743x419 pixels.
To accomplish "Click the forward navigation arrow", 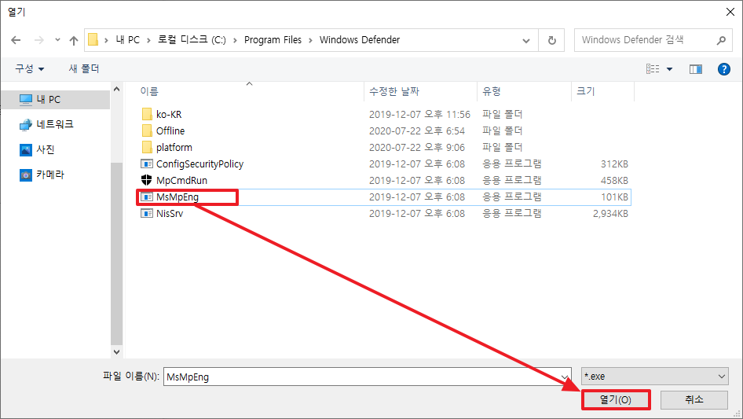I will click(38, 40).
